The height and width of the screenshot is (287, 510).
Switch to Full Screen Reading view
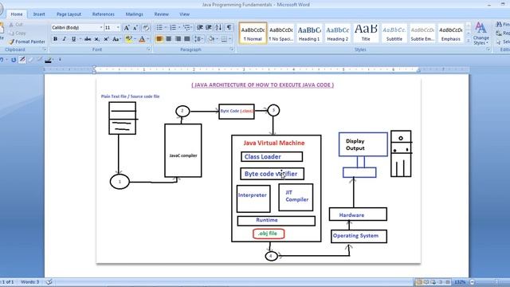(x=426, y=281)
